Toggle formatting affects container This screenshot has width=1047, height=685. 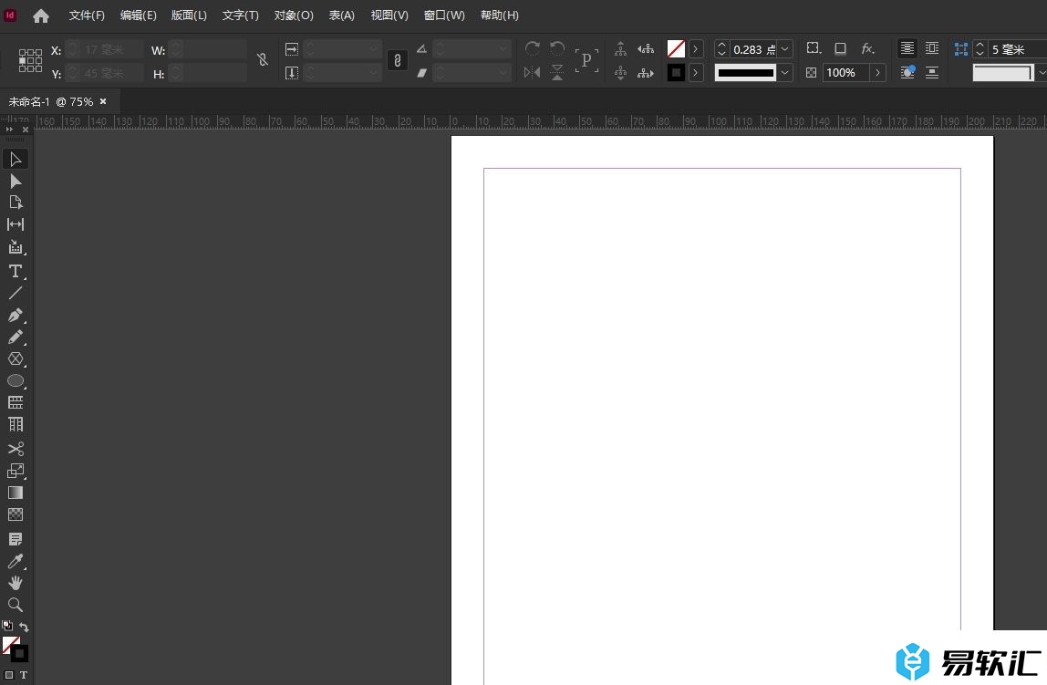[x=9, y=675]
